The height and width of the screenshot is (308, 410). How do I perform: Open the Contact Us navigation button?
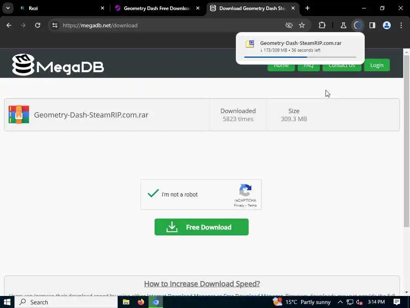pos(342,65)
